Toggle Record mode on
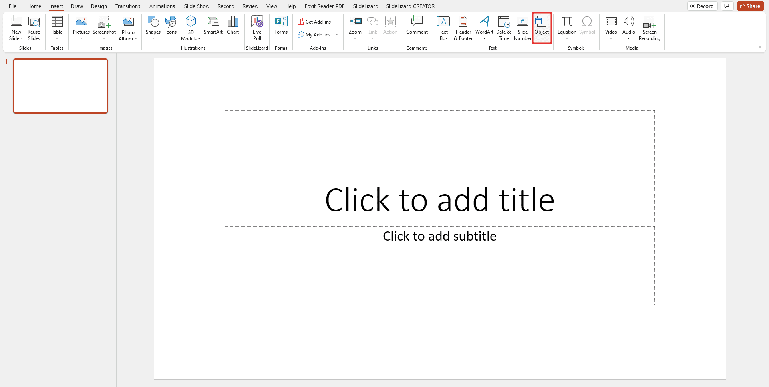The image size is (769, 387). 702,6
